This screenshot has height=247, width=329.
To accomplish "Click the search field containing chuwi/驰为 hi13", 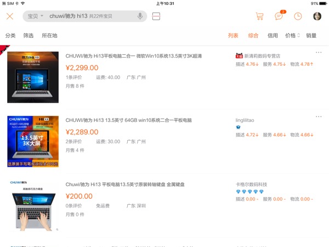I will 85,16.
